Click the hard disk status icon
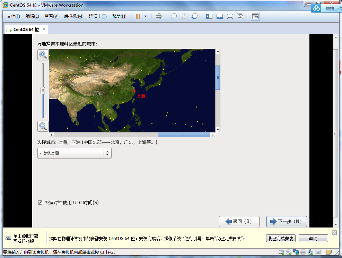Screen dimensions: 342x258 pyautogui.click(x=281, y=252)
